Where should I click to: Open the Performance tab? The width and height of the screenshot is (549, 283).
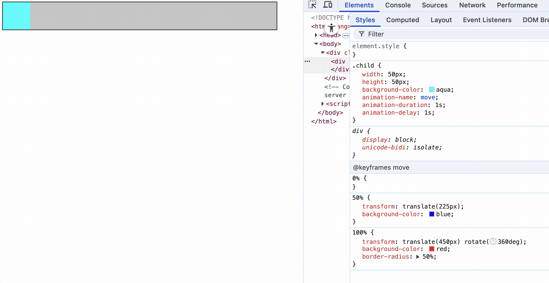point(517,5)
